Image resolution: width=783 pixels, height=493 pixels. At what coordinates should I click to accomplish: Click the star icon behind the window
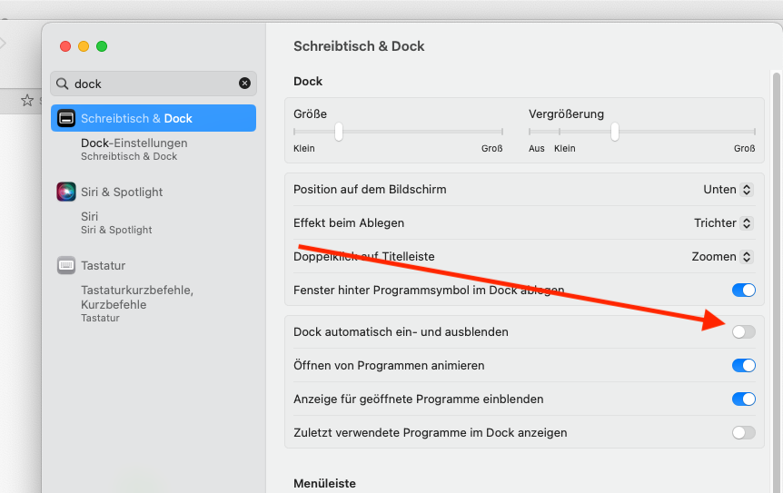[27, 100]
